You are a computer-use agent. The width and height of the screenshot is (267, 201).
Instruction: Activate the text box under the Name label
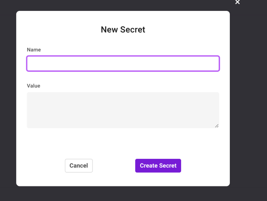(x=123, y=63)
